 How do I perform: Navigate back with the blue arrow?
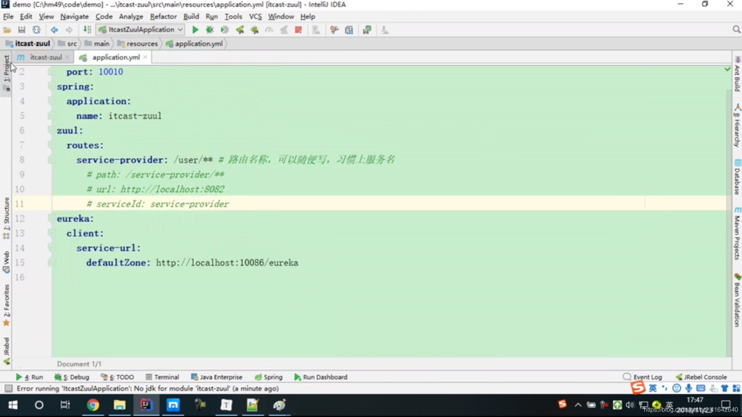click(x=54, y=30)
